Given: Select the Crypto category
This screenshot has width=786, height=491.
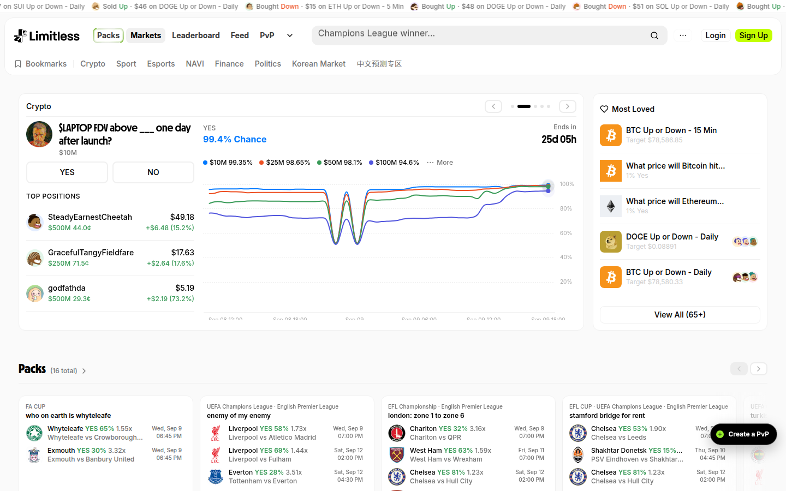Looking at the screenshot, I should click(93, 64).
